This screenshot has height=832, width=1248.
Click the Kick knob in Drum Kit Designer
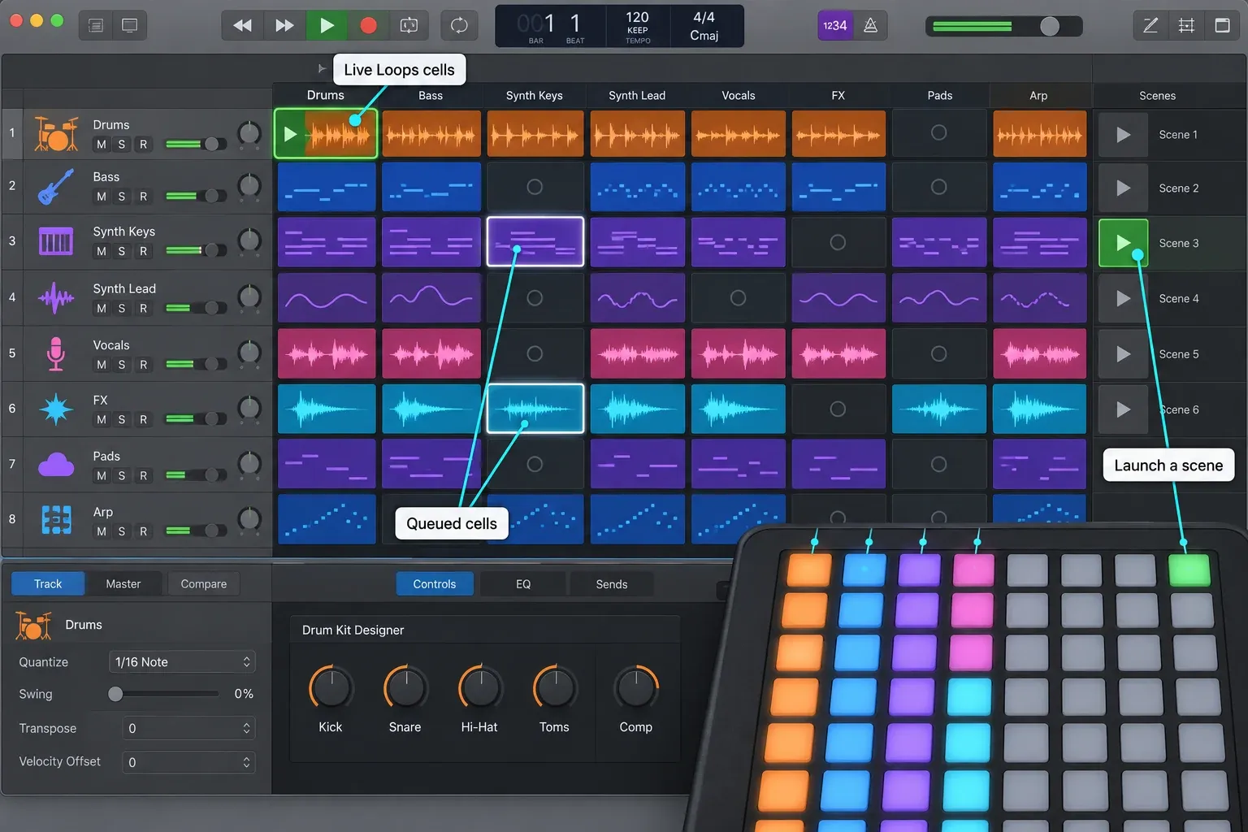tap(330, 687)
